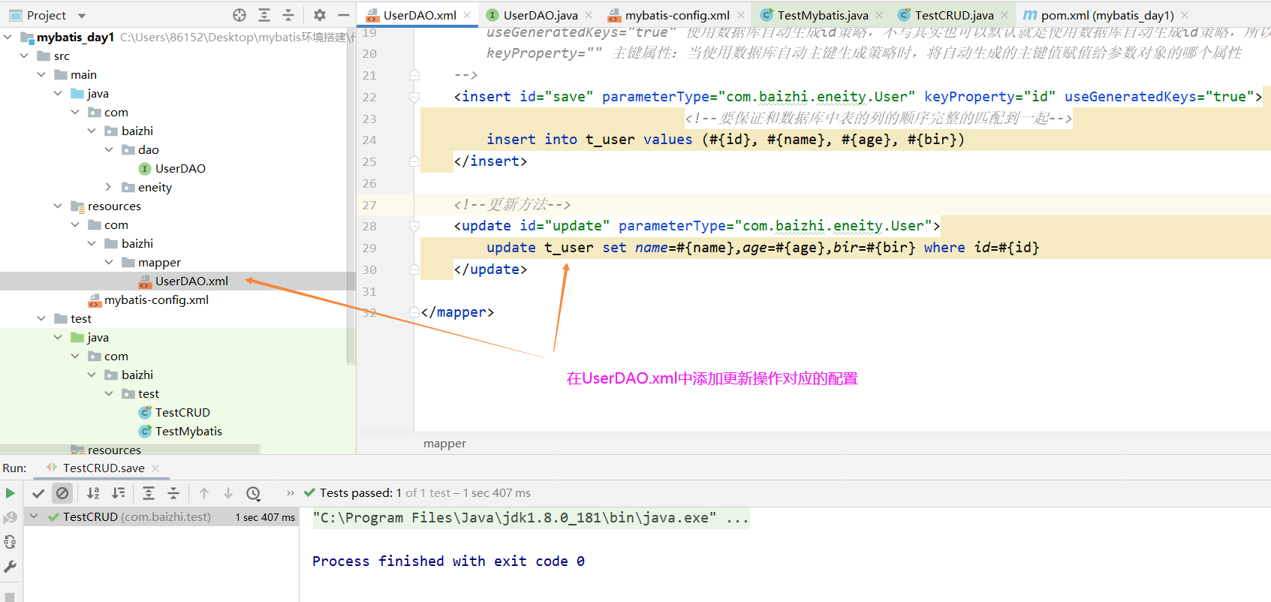Close the TestMybatis.java editor tab
The image size is (1271, 602).
(x=879, y=15)
